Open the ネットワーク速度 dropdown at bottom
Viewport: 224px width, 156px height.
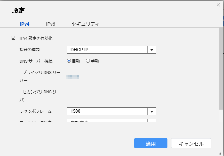[152, 121]
